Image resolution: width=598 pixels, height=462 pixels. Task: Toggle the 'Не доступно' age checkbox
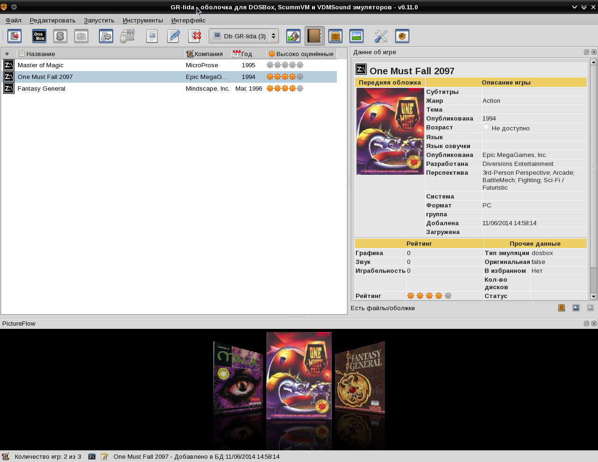click(486, 127)
